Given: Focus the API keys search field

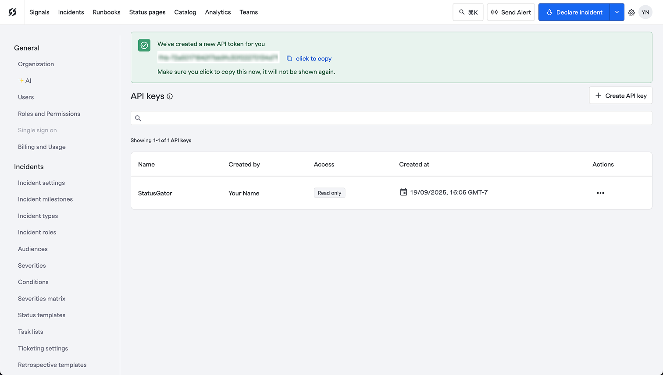Looking at the screenshot, I should (391, 118).
